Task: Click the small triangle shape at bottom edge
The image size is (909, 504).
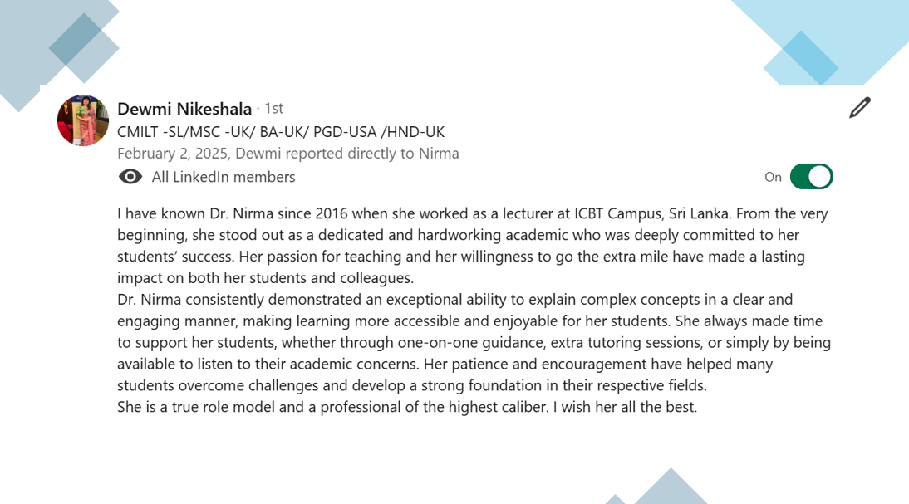Action: (615, 499)
